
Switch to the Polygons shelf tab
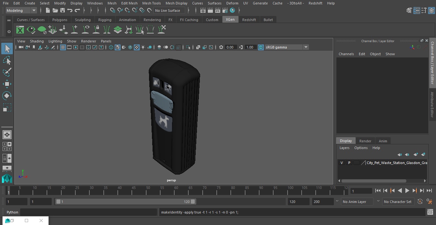60,20
